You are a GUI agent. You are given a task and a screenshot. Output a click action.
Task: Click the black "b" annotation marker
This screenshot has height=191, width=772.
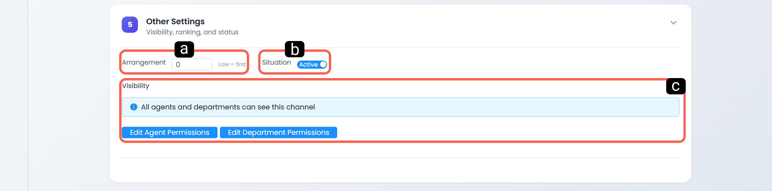pyautogui.click(x=295, y=49)
